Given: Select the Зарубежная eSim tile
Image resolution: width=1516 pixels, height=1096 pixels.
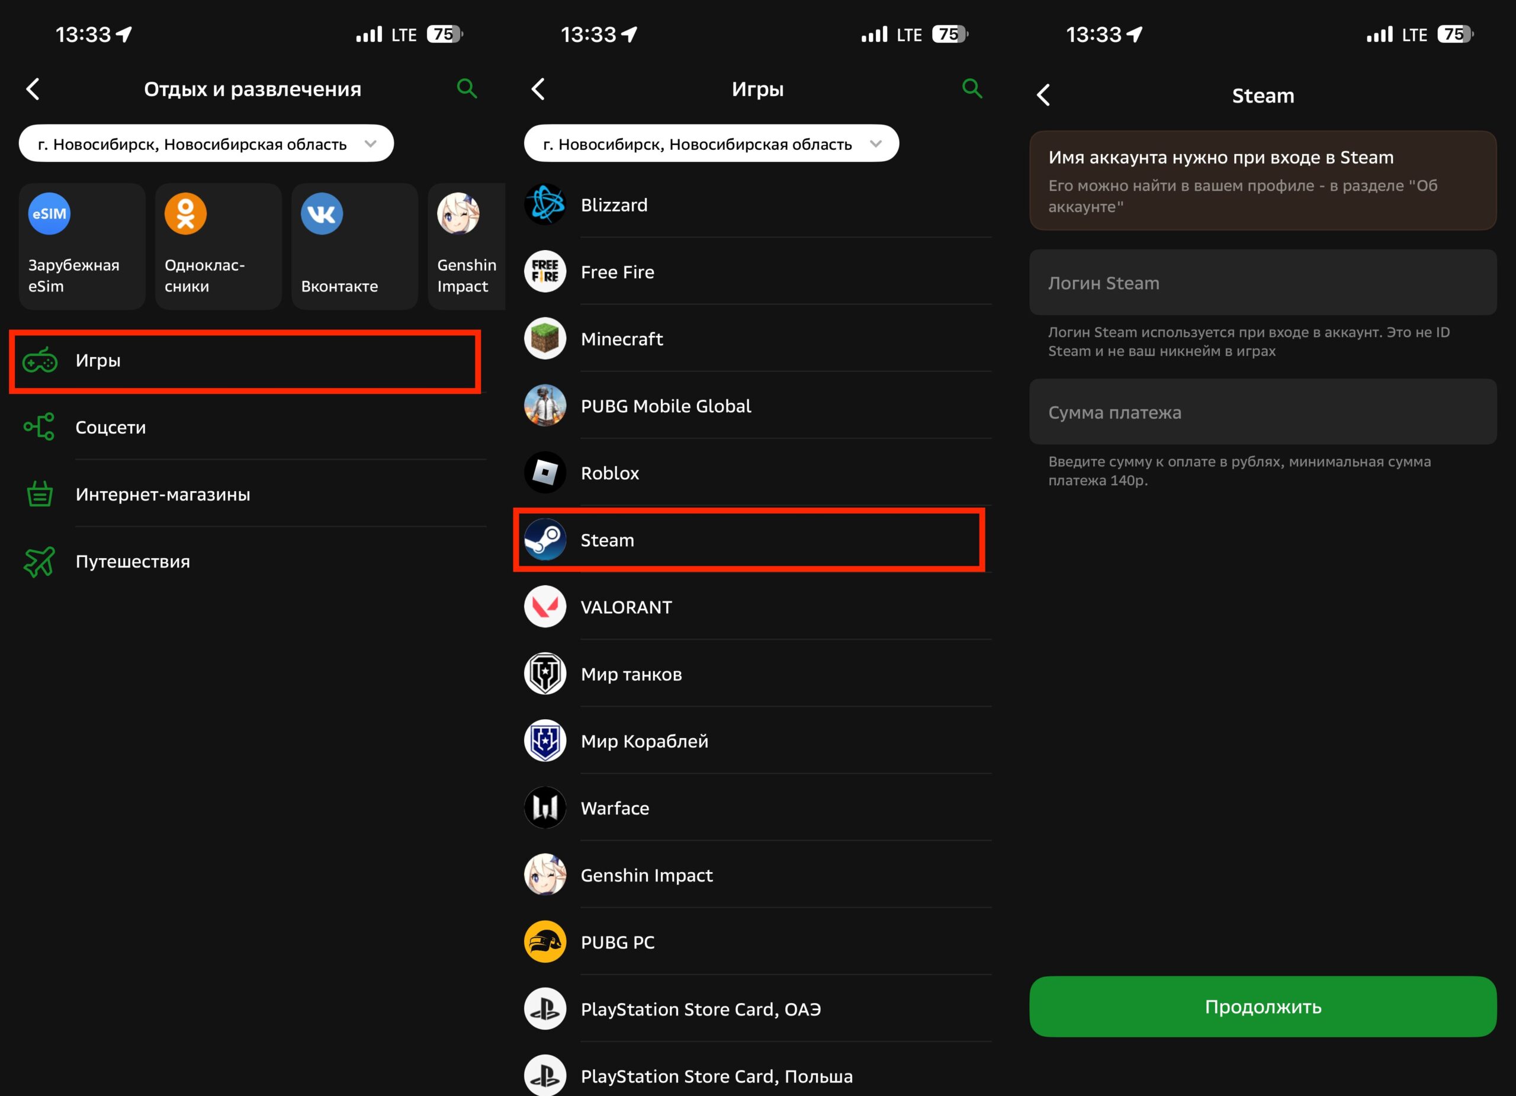Looking at the screenshot, I should (82, 245).
